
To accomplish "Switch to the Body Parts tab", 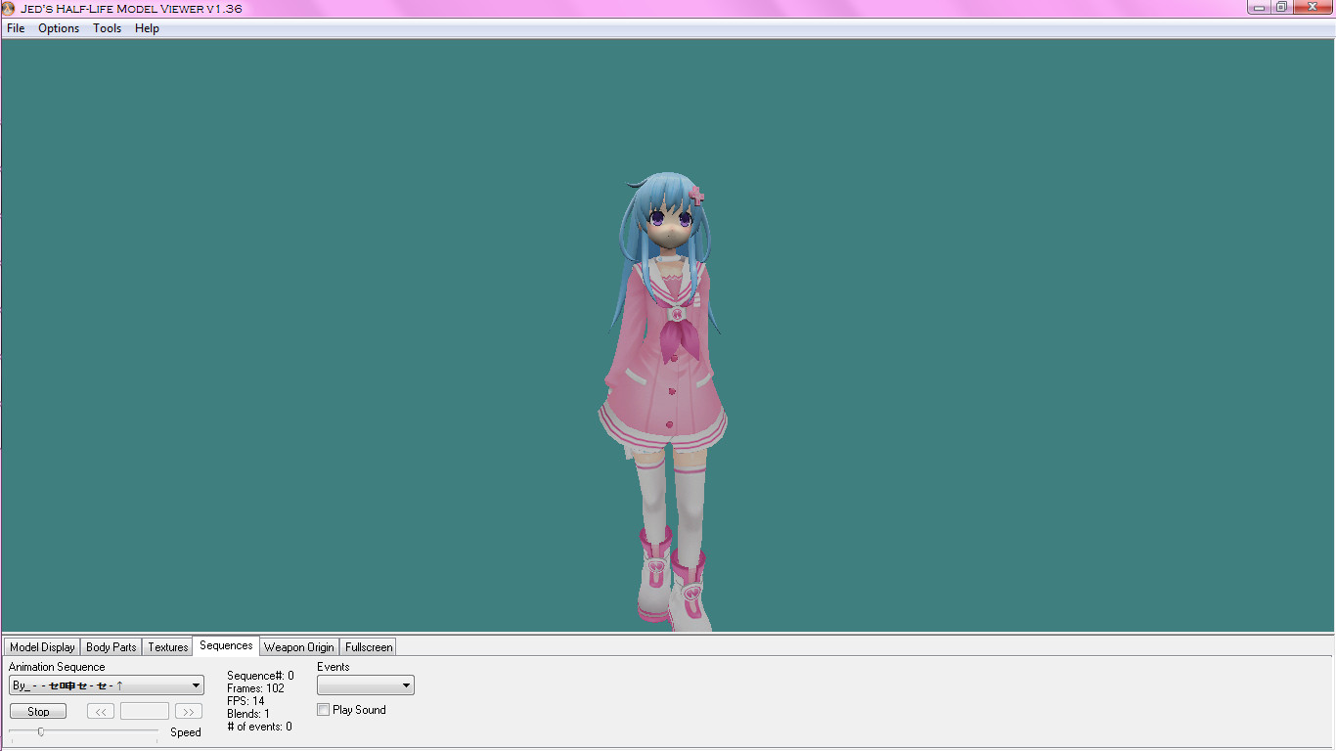I will pos(111,646).
